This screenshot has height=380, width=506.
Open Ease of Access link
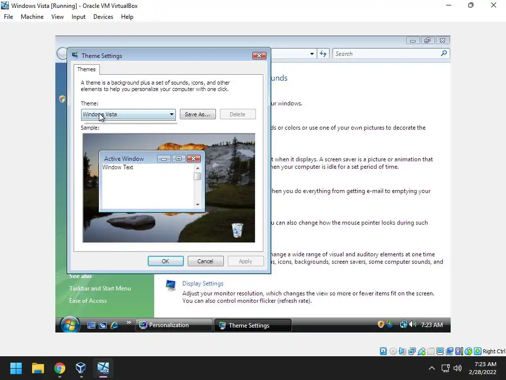[x=88, y=300]
